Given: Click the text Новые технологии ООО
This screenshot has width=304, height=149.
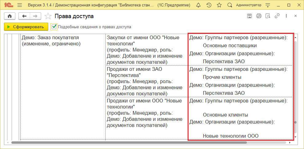Looking at the screenshot, I should coord(231,136).
